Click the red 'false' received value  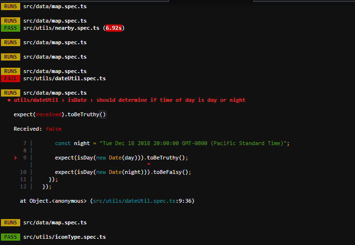pos(53,129)
